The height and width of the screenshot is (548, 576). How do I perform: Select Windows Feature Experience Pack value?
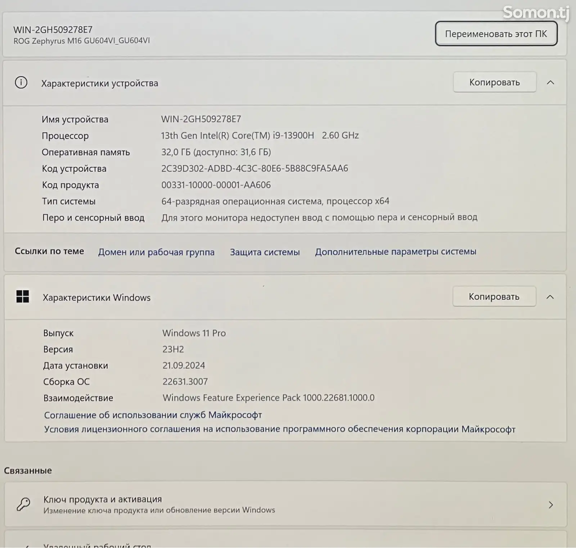pyautogui.click(x=269, y=398)
